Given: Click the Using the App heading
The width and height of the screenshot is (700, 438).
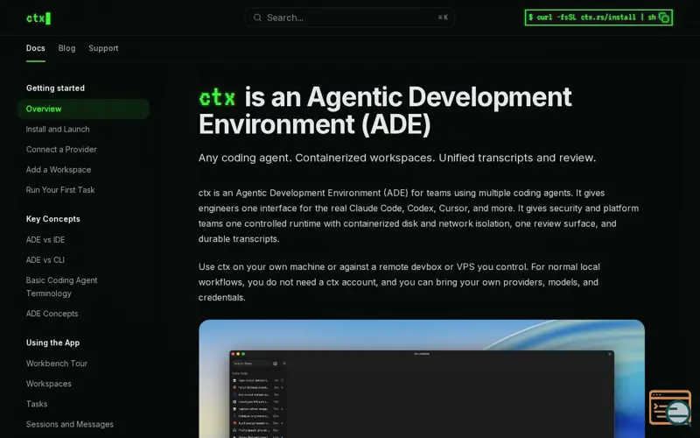Looking at the screenshot, I should tap(52, 343).
